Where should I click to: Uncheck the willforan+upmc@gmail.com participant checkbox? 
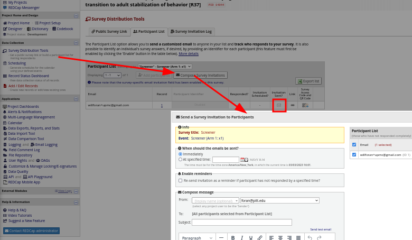point(354,155)
